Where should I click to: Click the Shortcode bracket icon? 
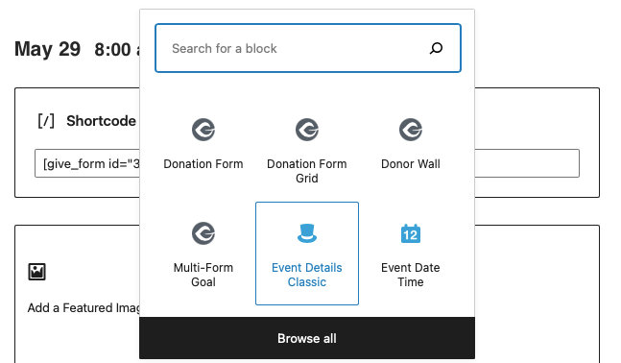coord(46,121)
